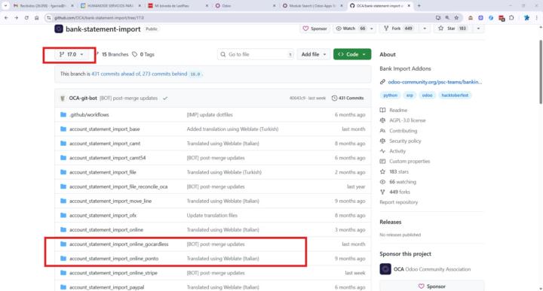This screenshot has width=543, height=291.
Task: Switch to the Gmail Recibidos tab
Action: coord(43,6)
